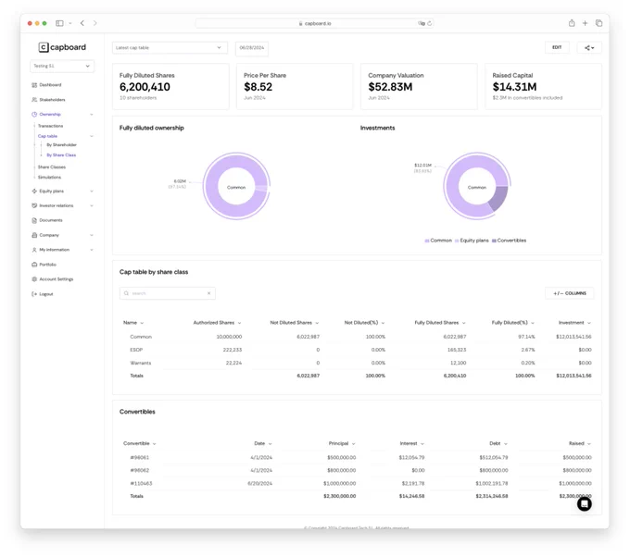630x556 pixels.
Task: Collapse the Cap table submenu chevron
Action: (92, 136)
